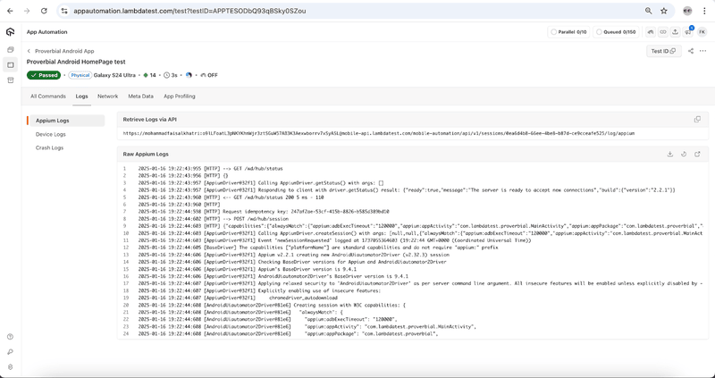
Task: Open the archive box icon in left sidebar
Action: pos(10,80)
